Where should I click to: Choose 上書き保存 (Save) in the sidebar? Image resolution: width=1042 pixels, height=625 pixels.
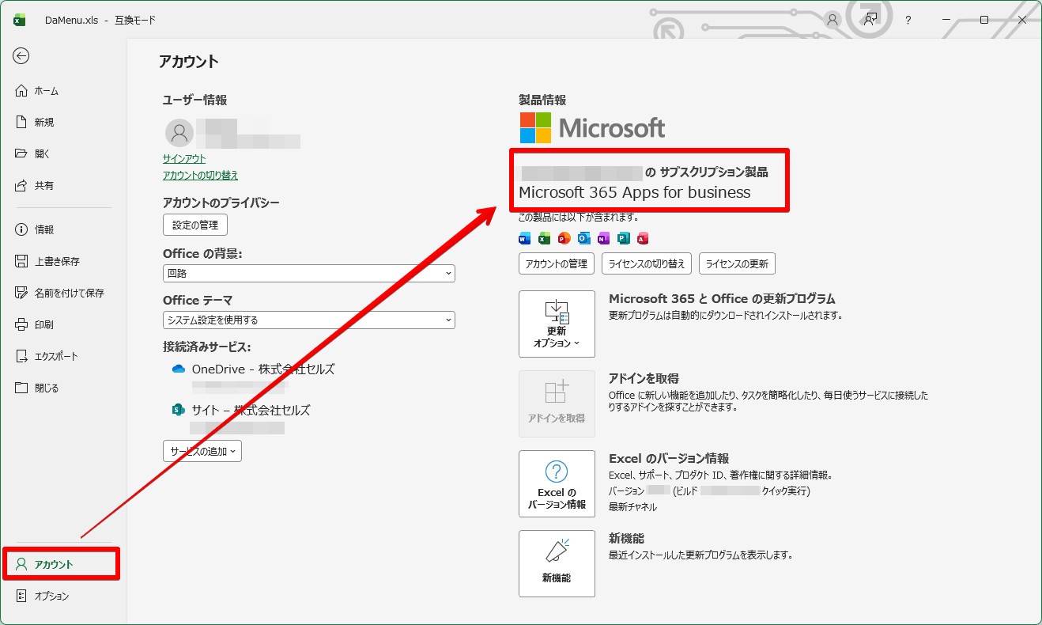47,261
